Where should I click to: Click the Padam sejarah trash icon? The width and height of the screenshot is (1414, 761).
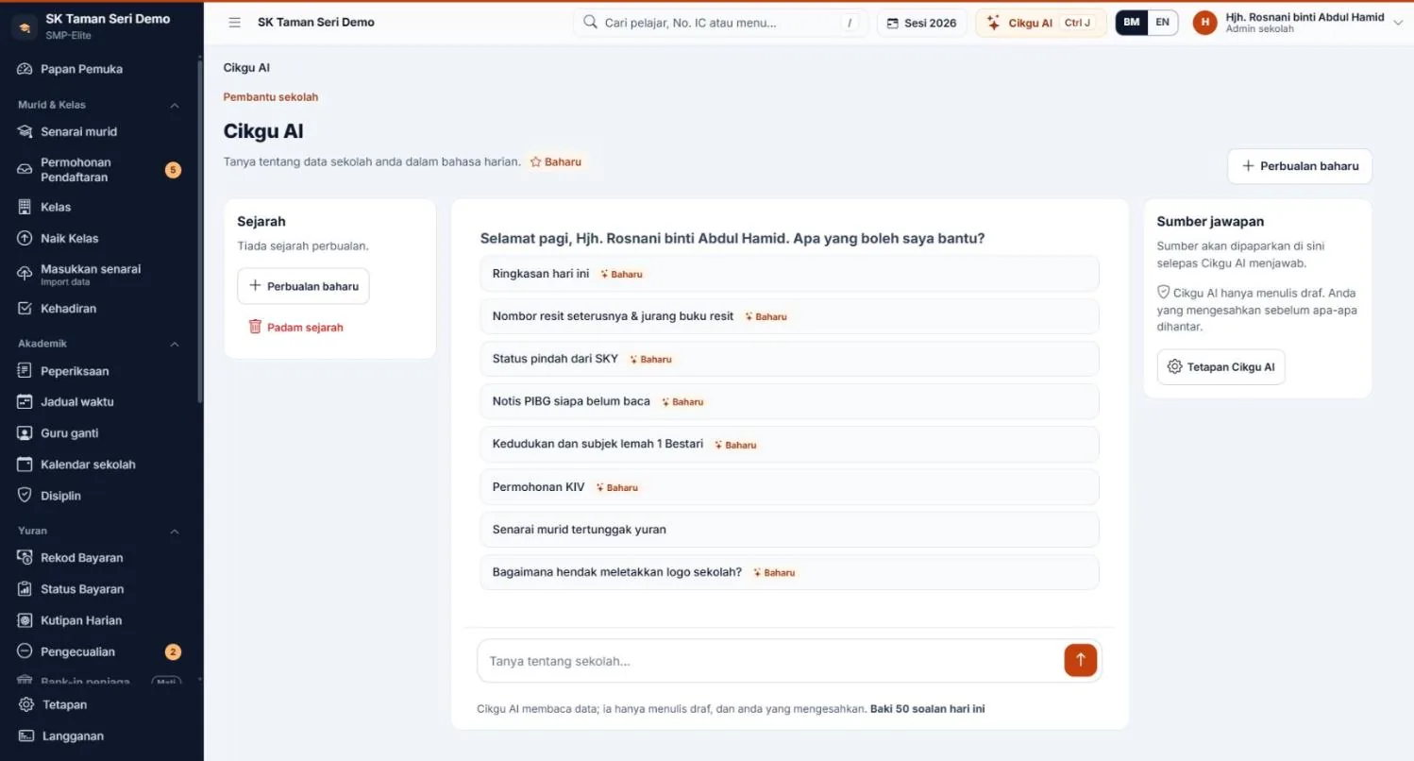point(255,327)
